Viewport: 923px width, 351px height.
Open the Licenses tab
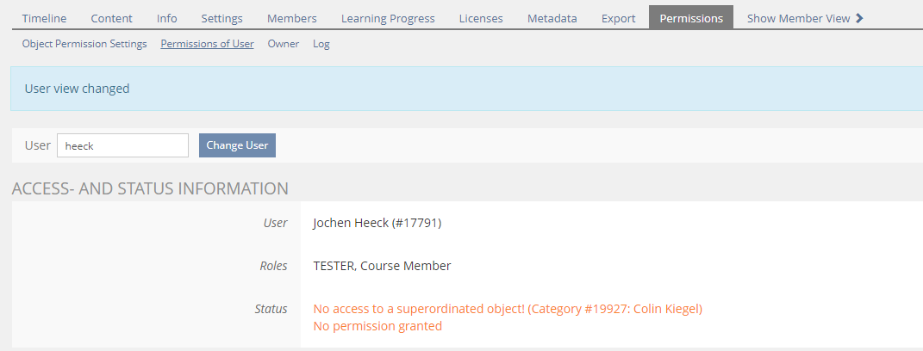coord(481,18)
